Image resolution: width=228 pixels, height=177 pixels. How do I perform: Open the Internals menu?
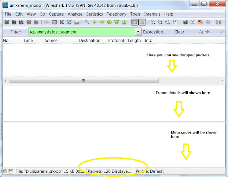(152, 14)
